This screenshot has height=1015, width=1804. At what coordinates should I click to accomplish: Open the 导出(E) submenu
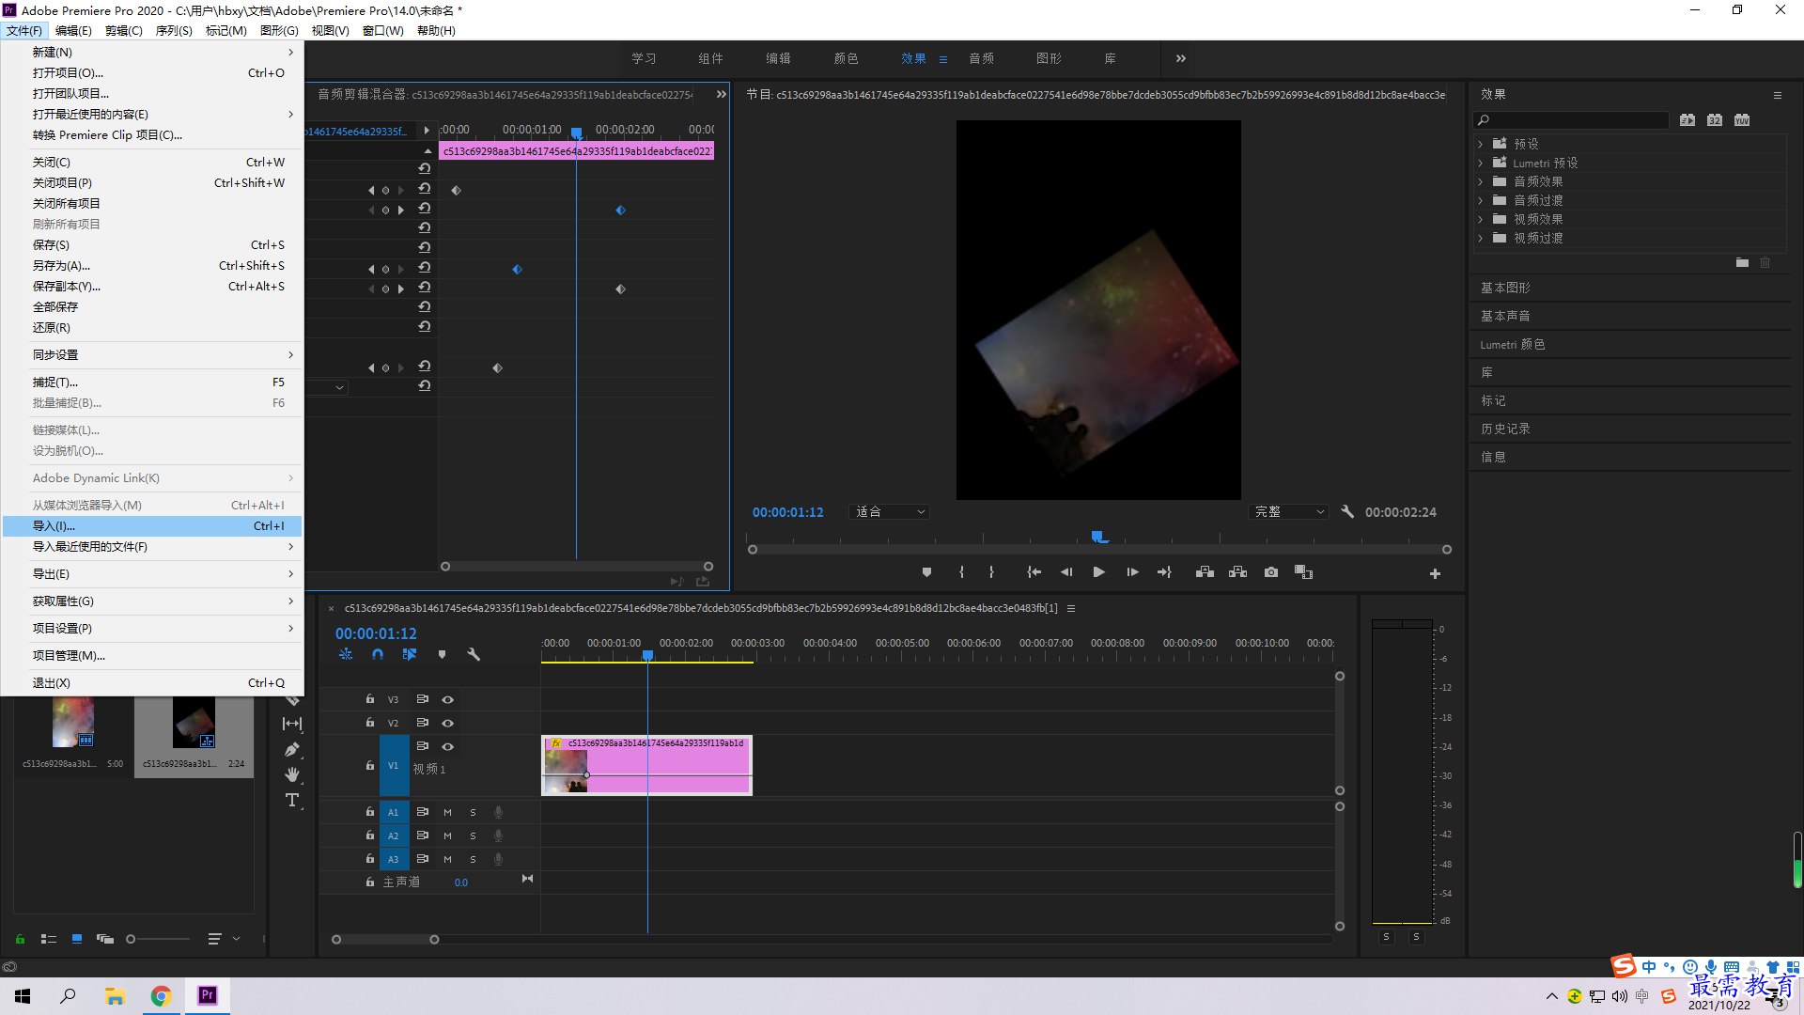[x=152, y=574]
